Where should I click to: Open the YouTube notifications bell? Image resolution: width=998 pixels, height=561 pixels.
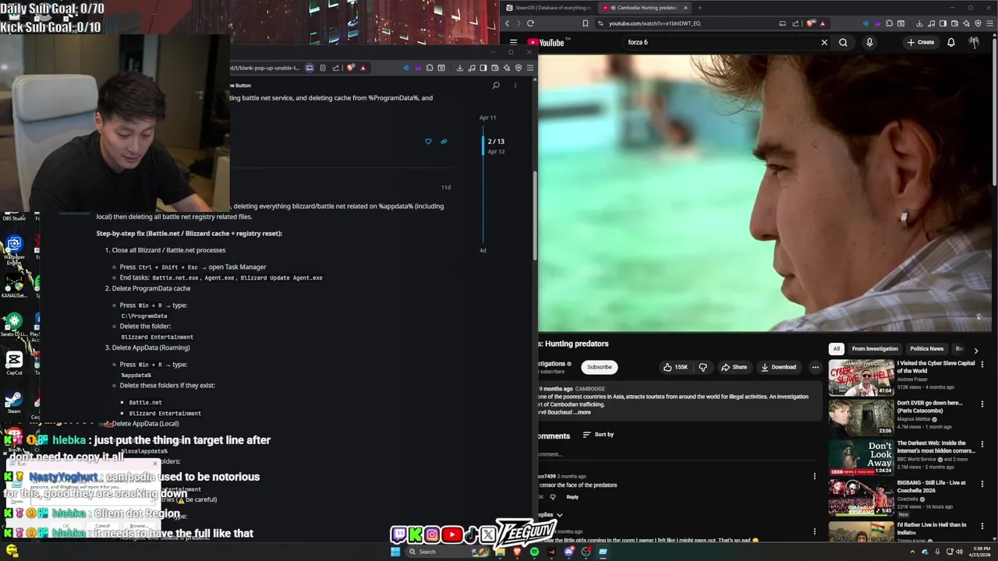[x=951, y=42]
